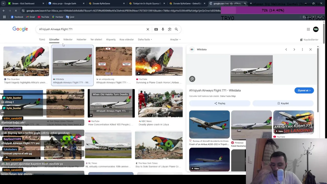Start voice search with the microphone icon
This screenshot has width=327, height=184.
click(163, 29)
